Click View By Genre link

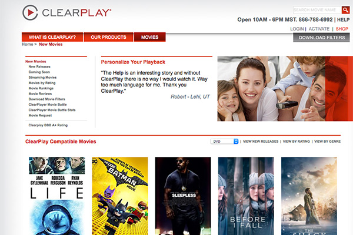327,142
